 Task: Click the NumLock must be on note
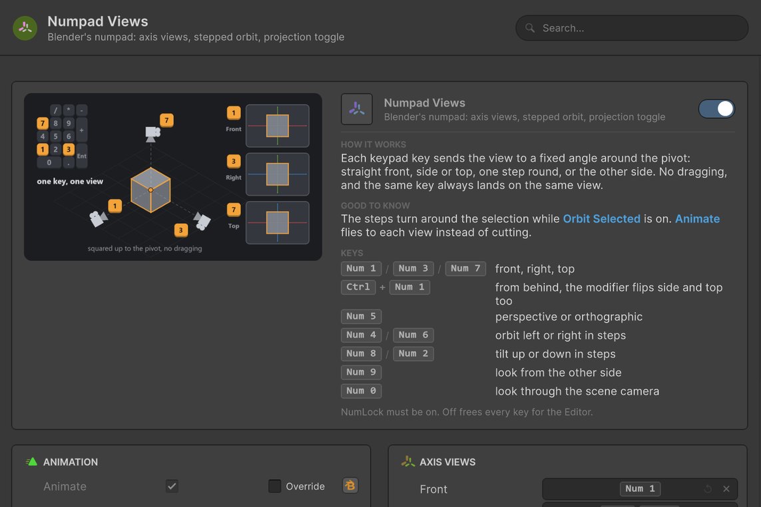coord(467,412)
